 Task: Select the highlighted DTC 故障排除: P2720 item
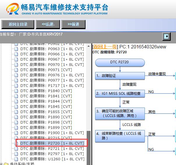pos(52,143)
